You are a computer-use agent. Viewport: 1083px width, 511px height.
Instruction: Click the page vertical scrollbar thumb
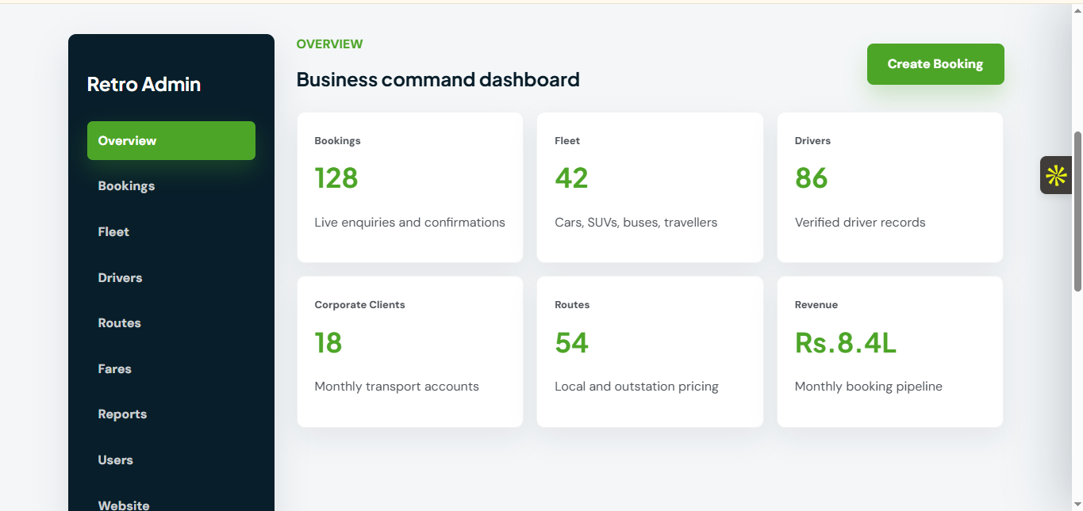(x=1077, y=211)
